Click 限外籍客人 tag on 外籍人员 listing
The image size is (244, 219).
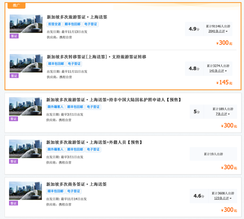[55, 149]
